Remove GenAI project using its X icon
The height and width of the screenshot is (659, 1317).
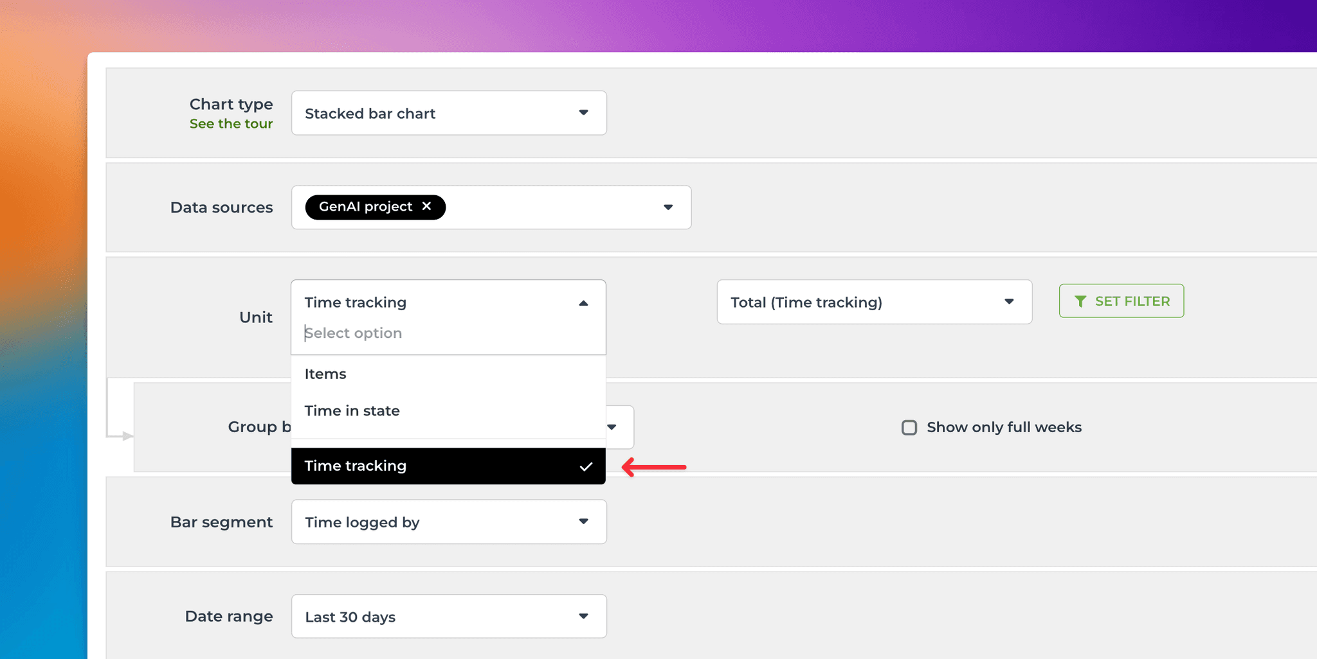coord(427,207)
